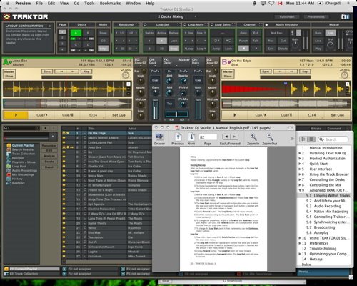357x286 pixels.
Task: Click the Back arrow in Back/Forward
Action: click(226, 137)
